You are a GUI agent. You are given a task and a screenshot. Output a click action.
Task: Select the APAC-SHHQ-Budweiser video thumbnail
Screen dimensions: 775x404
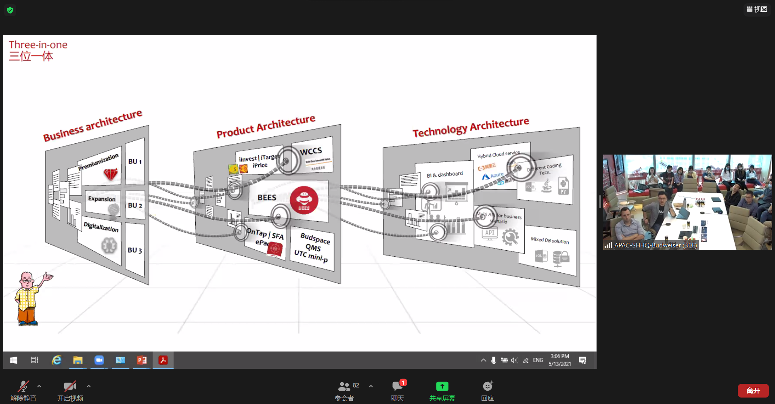687,202
